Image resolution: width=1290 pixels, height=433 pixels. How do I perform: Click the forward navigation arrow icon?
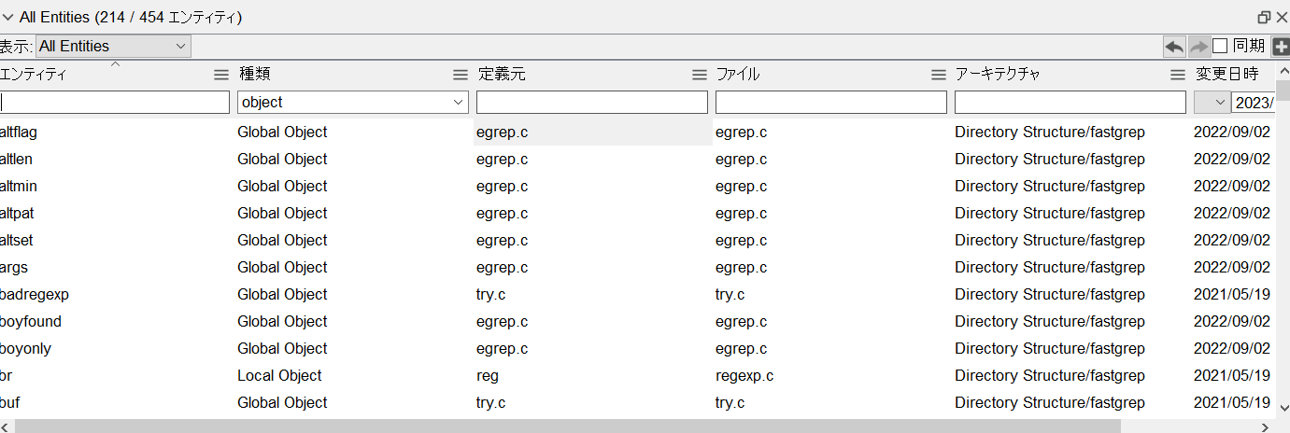coord(1199,46)
